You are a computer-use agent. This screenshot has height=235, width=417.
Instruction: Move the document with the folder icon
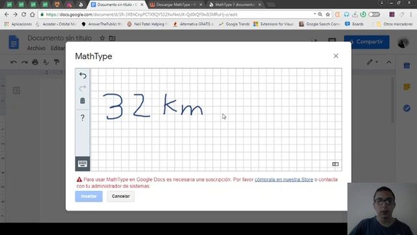pyautogui.click(x=112, y=38)
